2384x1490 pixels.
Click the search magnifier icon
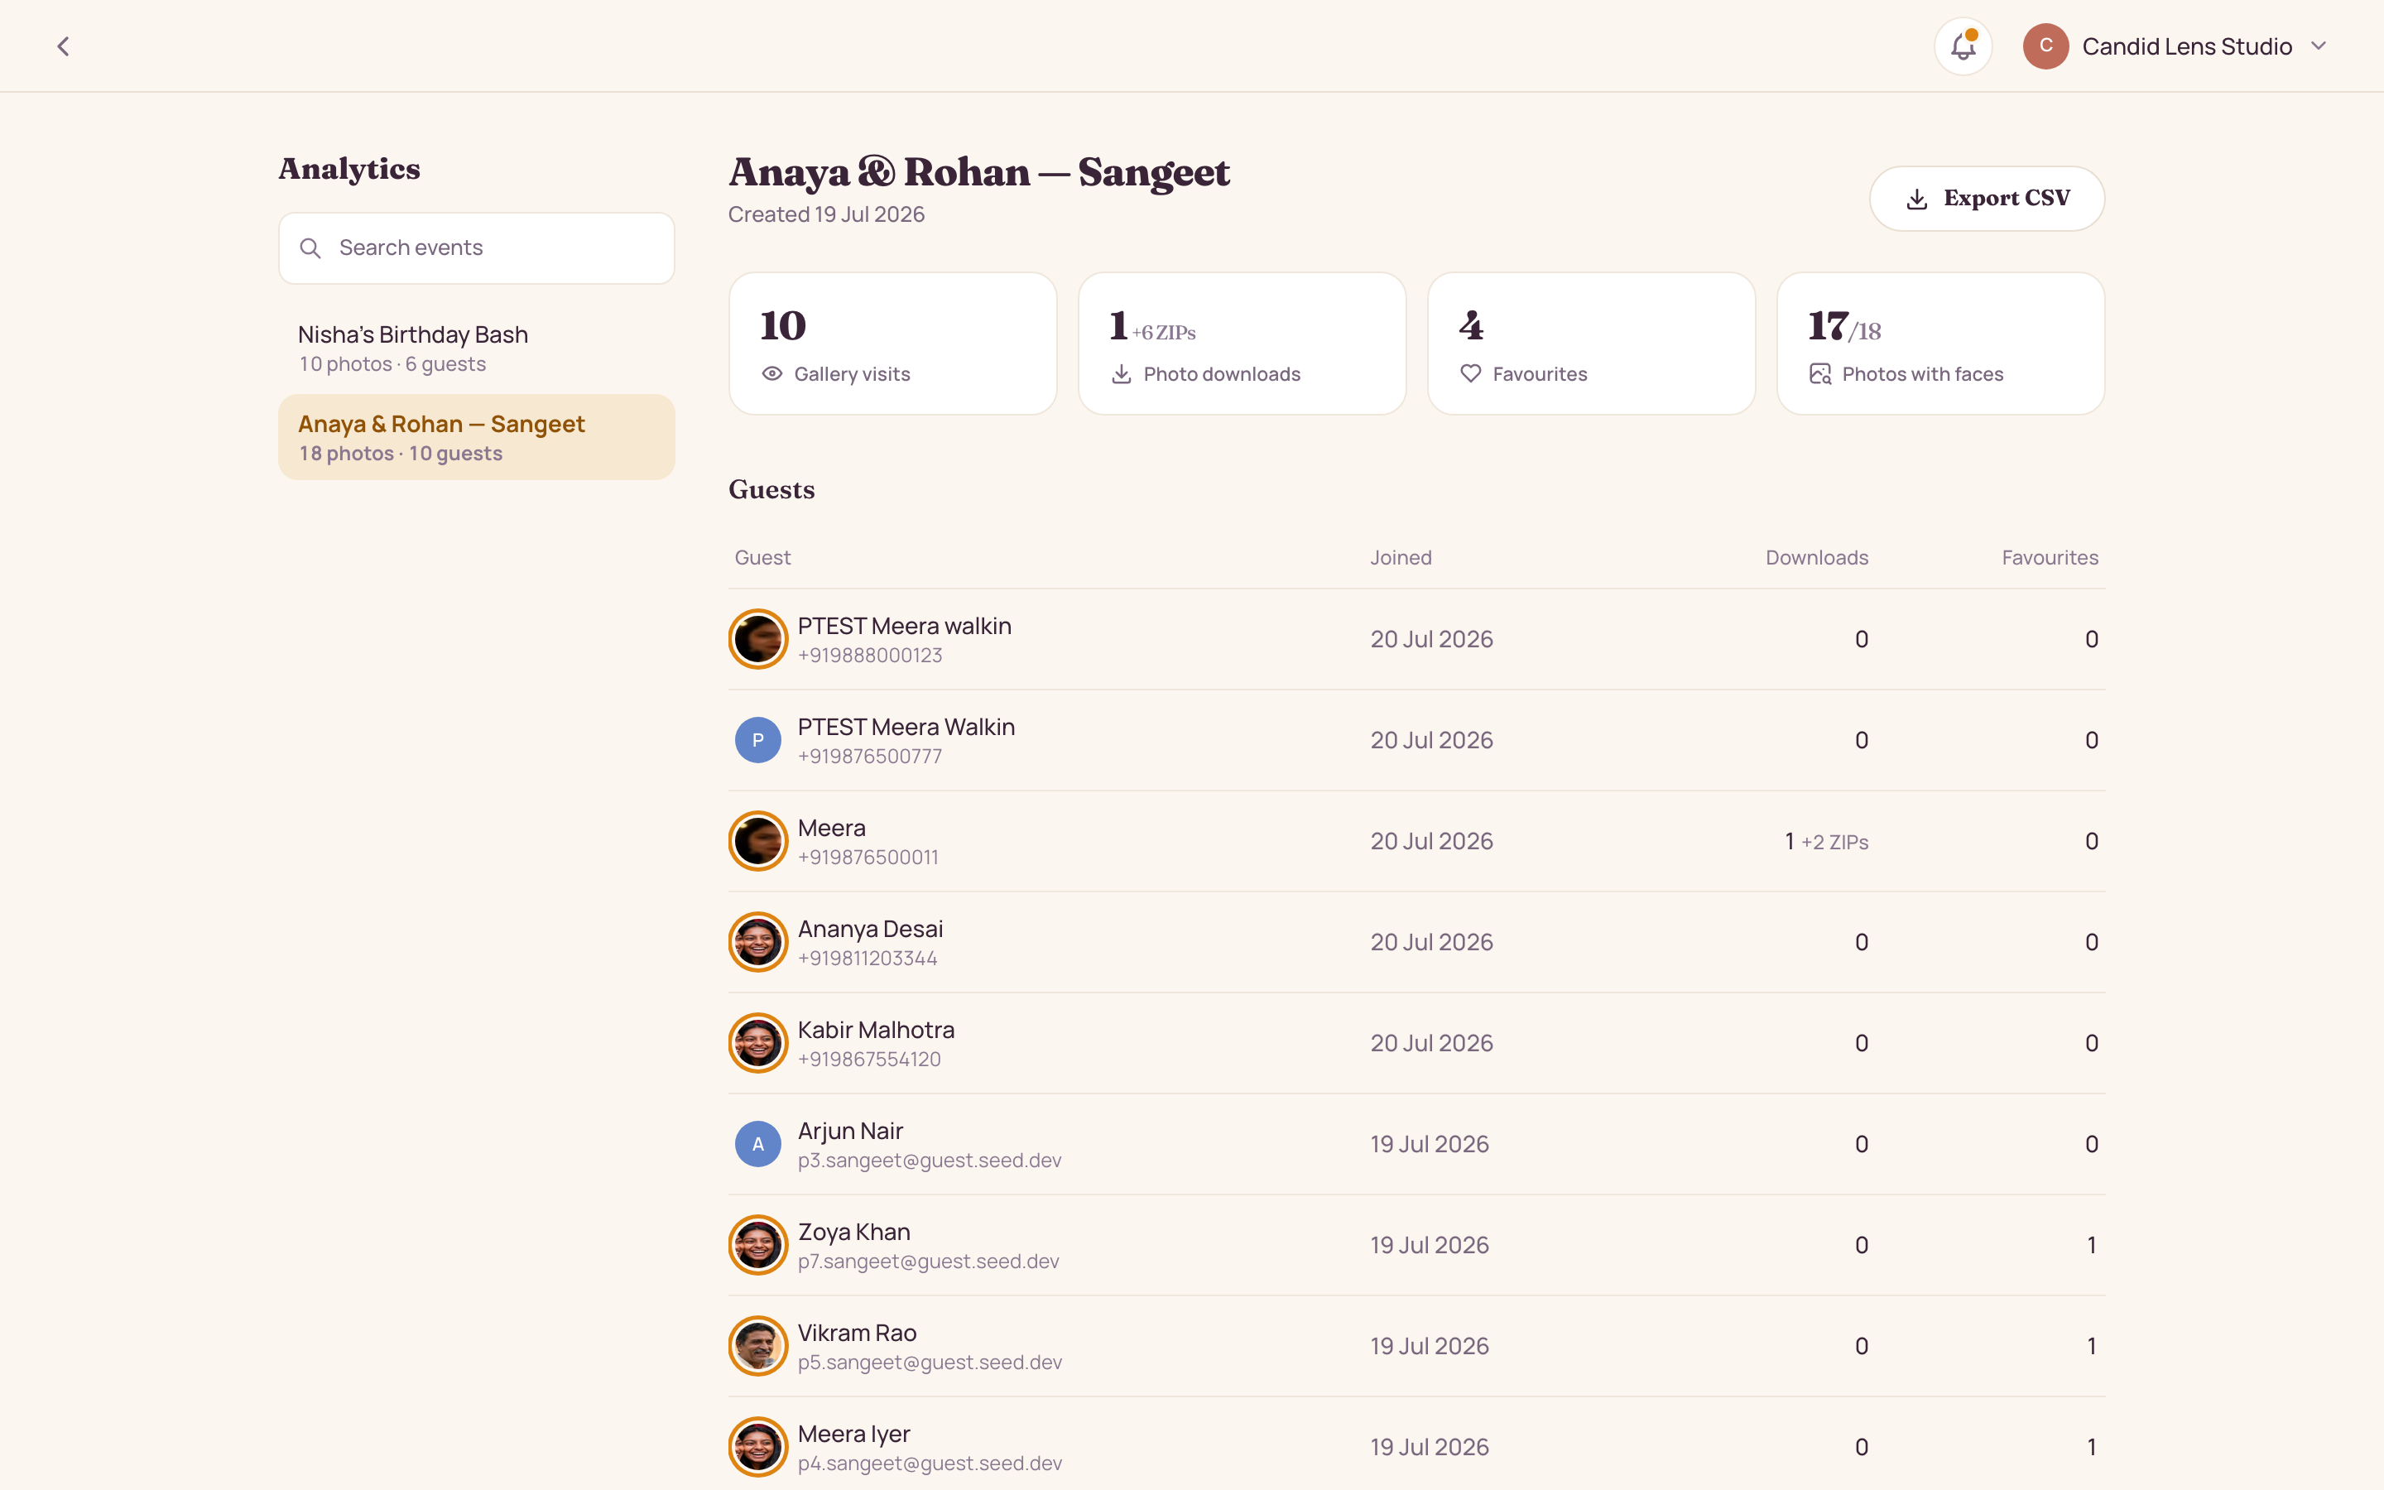pyautogui.click(x=310, y=248)
